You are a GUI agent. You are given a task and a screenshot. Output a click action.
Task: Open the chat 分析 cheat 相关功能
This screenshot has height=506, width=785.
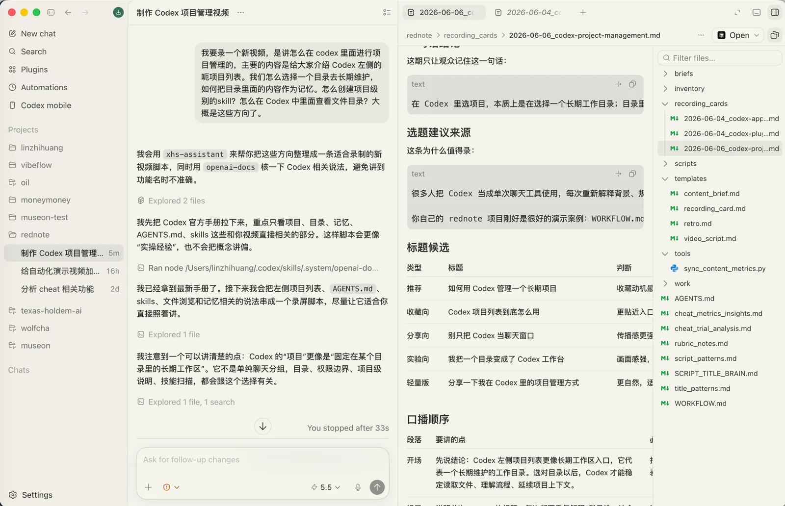pos(64,289)
